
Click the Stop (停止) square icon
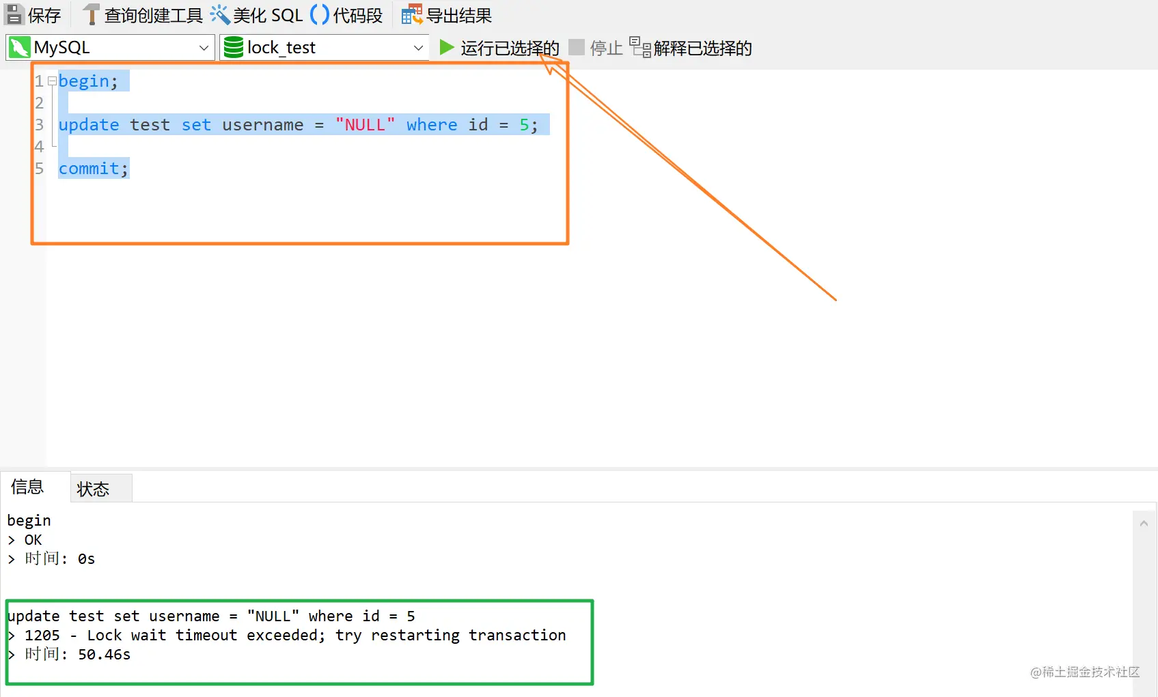coord(577,47)
